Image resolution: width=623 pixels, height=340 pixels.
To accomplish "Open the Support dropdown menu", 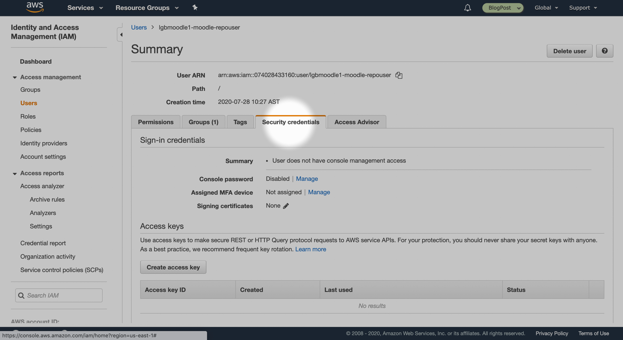I will click(583, 8).
